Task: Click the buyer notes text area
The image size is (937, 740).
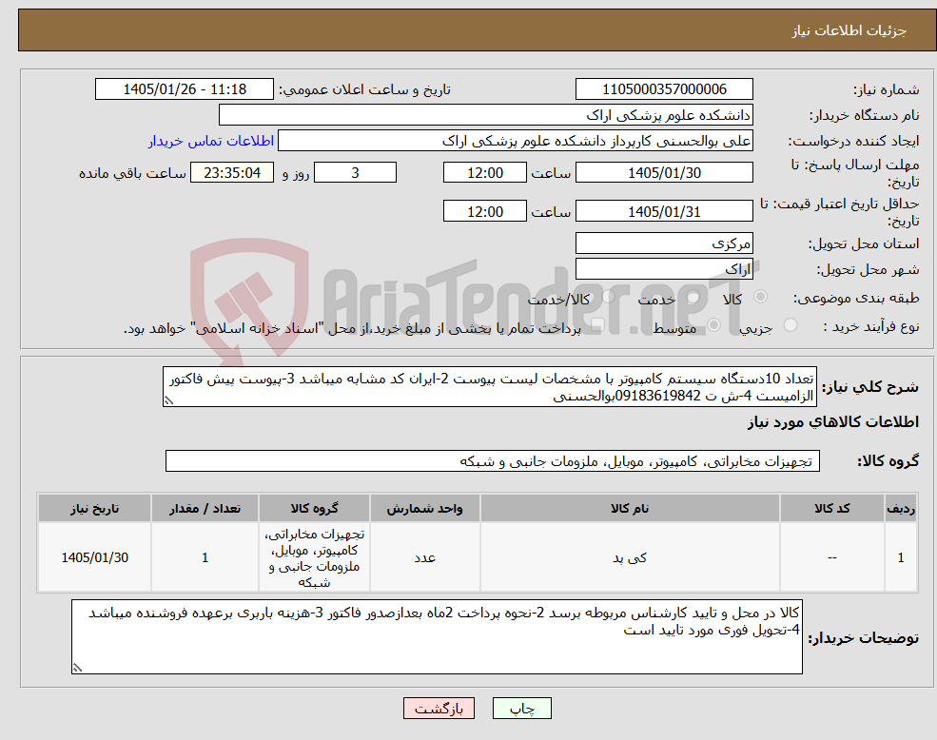Action: [437, 636]
